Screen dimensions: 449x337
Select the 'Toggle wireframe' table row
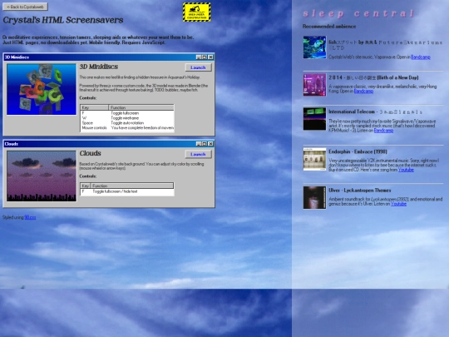pyautogui.click(x=127, y=118)
